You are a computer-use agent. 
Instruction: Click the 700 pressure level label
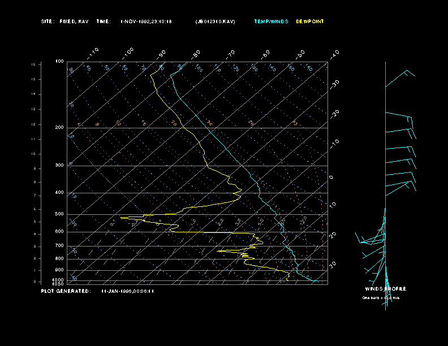click(59, 245)
